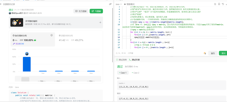Click editor line 14 cpoy[i][j] =matrix[i][j];
227x102 pixels.
147,37
